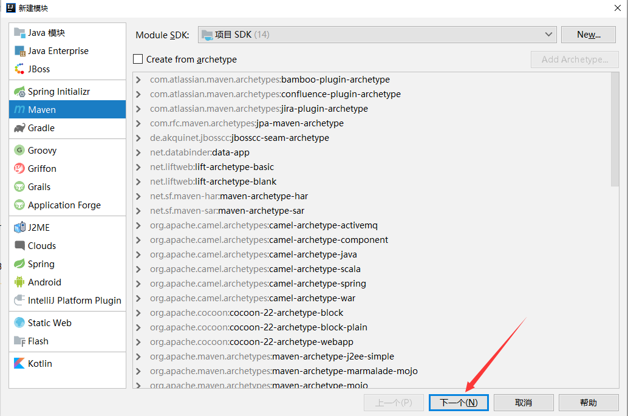Select Java Enterprise module type
This screenshot has width=628, height=416.
(67, 51)
